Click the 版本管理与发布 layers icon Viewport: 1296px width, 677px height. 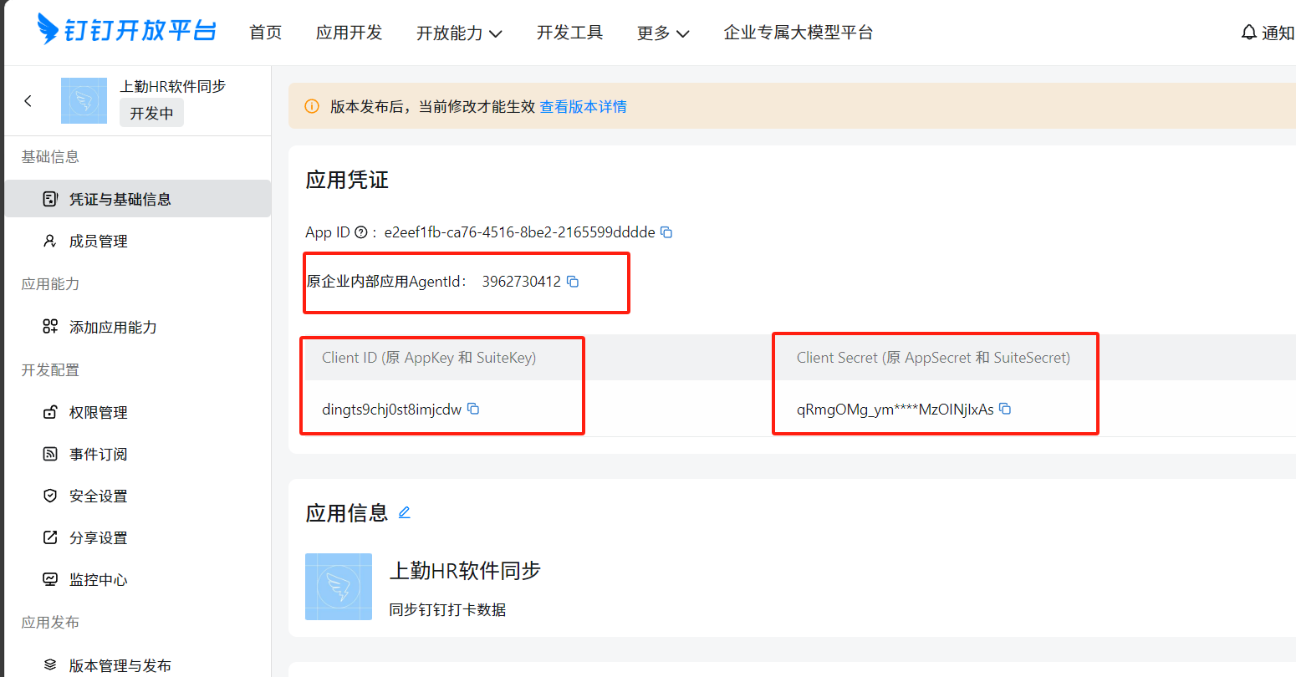(50, 665)
